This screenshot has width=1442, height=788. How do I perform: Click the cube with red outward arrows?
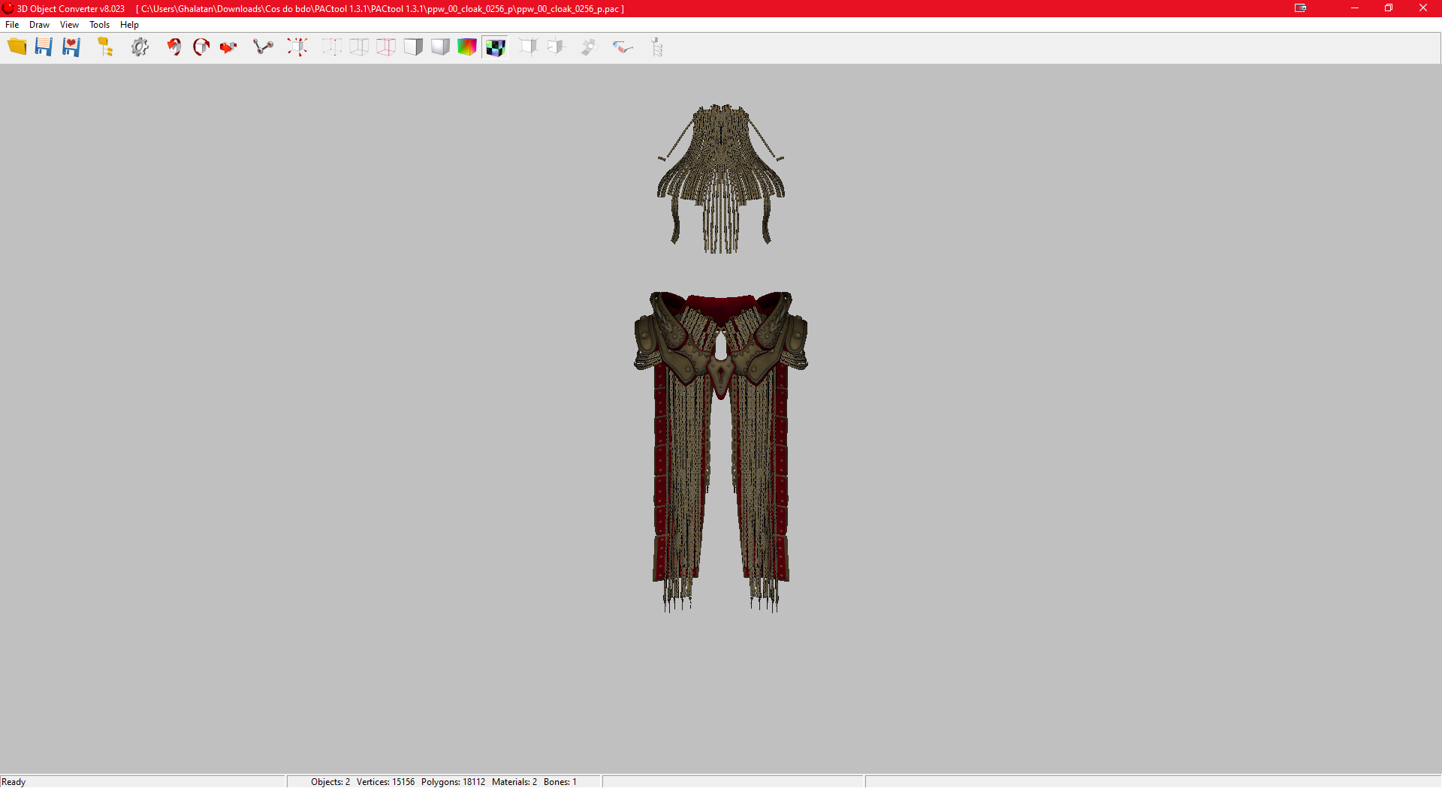point(297,47)
